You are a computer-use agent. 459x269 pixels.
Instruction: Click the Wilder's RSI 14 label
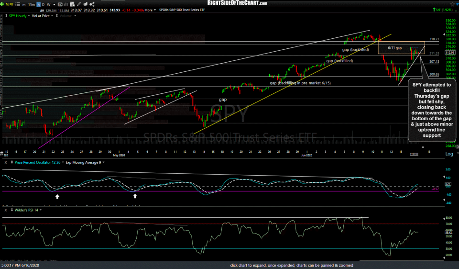pyautogui.click(x=26, y=210)
